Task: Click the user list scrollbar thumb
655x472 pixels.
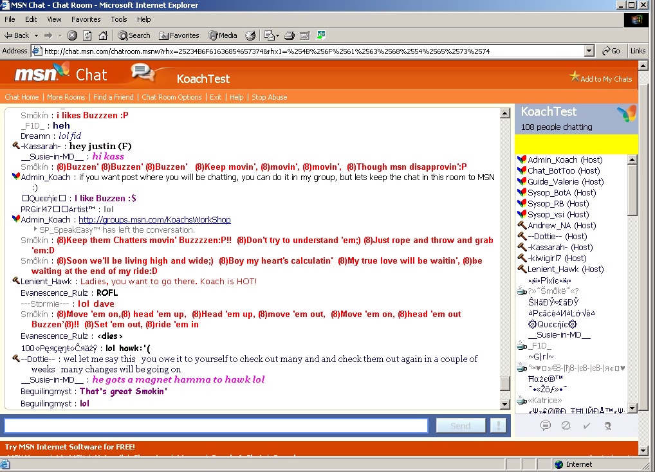Action: 632,190
